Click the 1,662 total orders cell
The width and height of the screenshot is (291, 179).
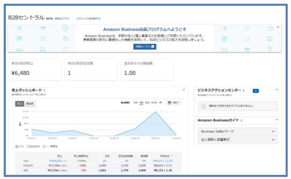[x=102, y=170]
